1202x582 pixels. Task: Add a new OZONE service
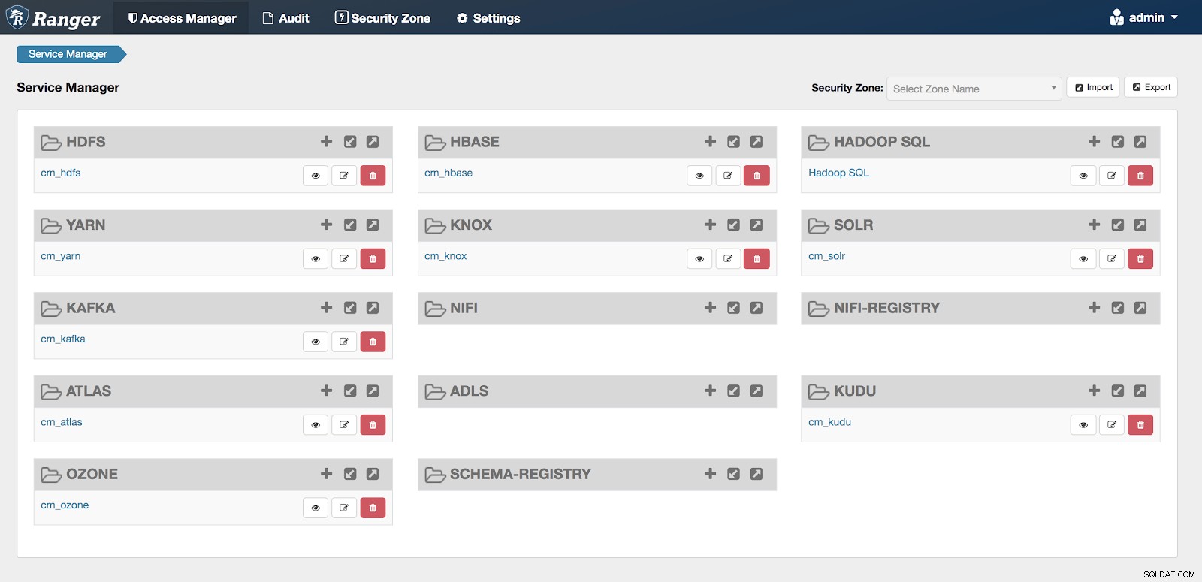point(326,474)
